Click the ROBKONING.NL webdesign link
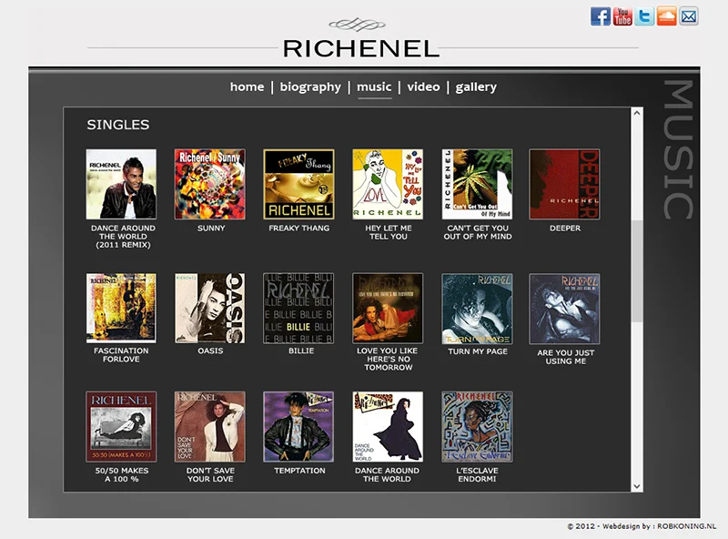The width and height of the screenshot is (728, 539). click(x=685, y=527)
